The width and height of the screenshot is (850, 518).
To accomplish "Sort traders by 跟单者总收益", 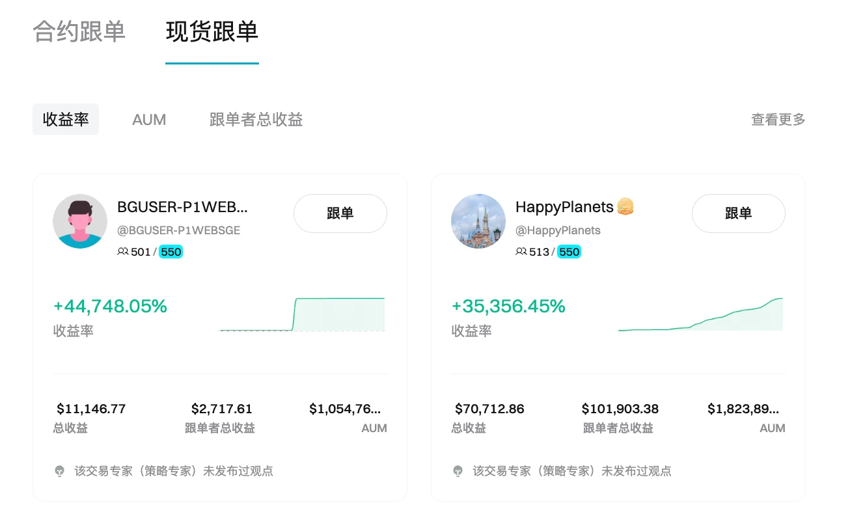I will click(256, 120).
